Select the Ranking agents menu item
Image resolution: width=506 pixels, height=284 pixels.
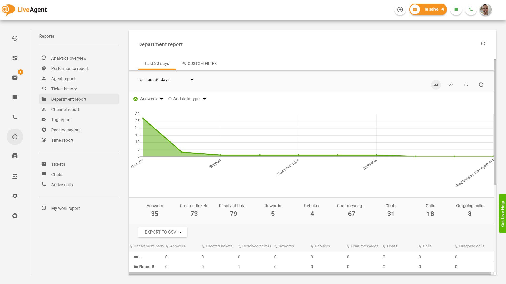coord(66,130)
